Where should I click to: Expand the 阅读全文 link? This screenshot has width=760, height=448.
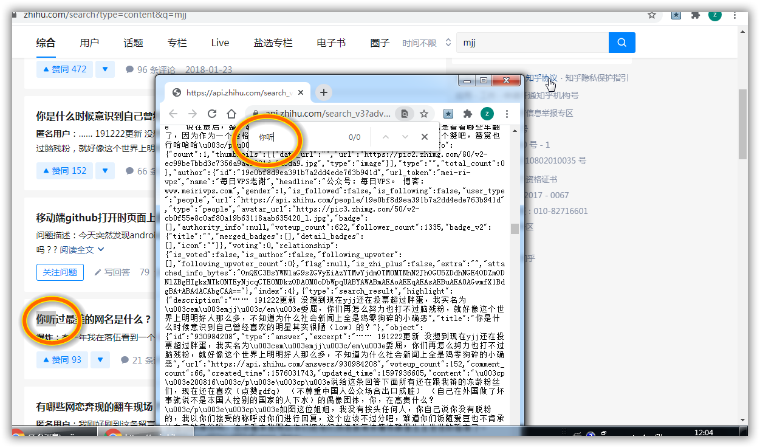click(x=82, y=249)
